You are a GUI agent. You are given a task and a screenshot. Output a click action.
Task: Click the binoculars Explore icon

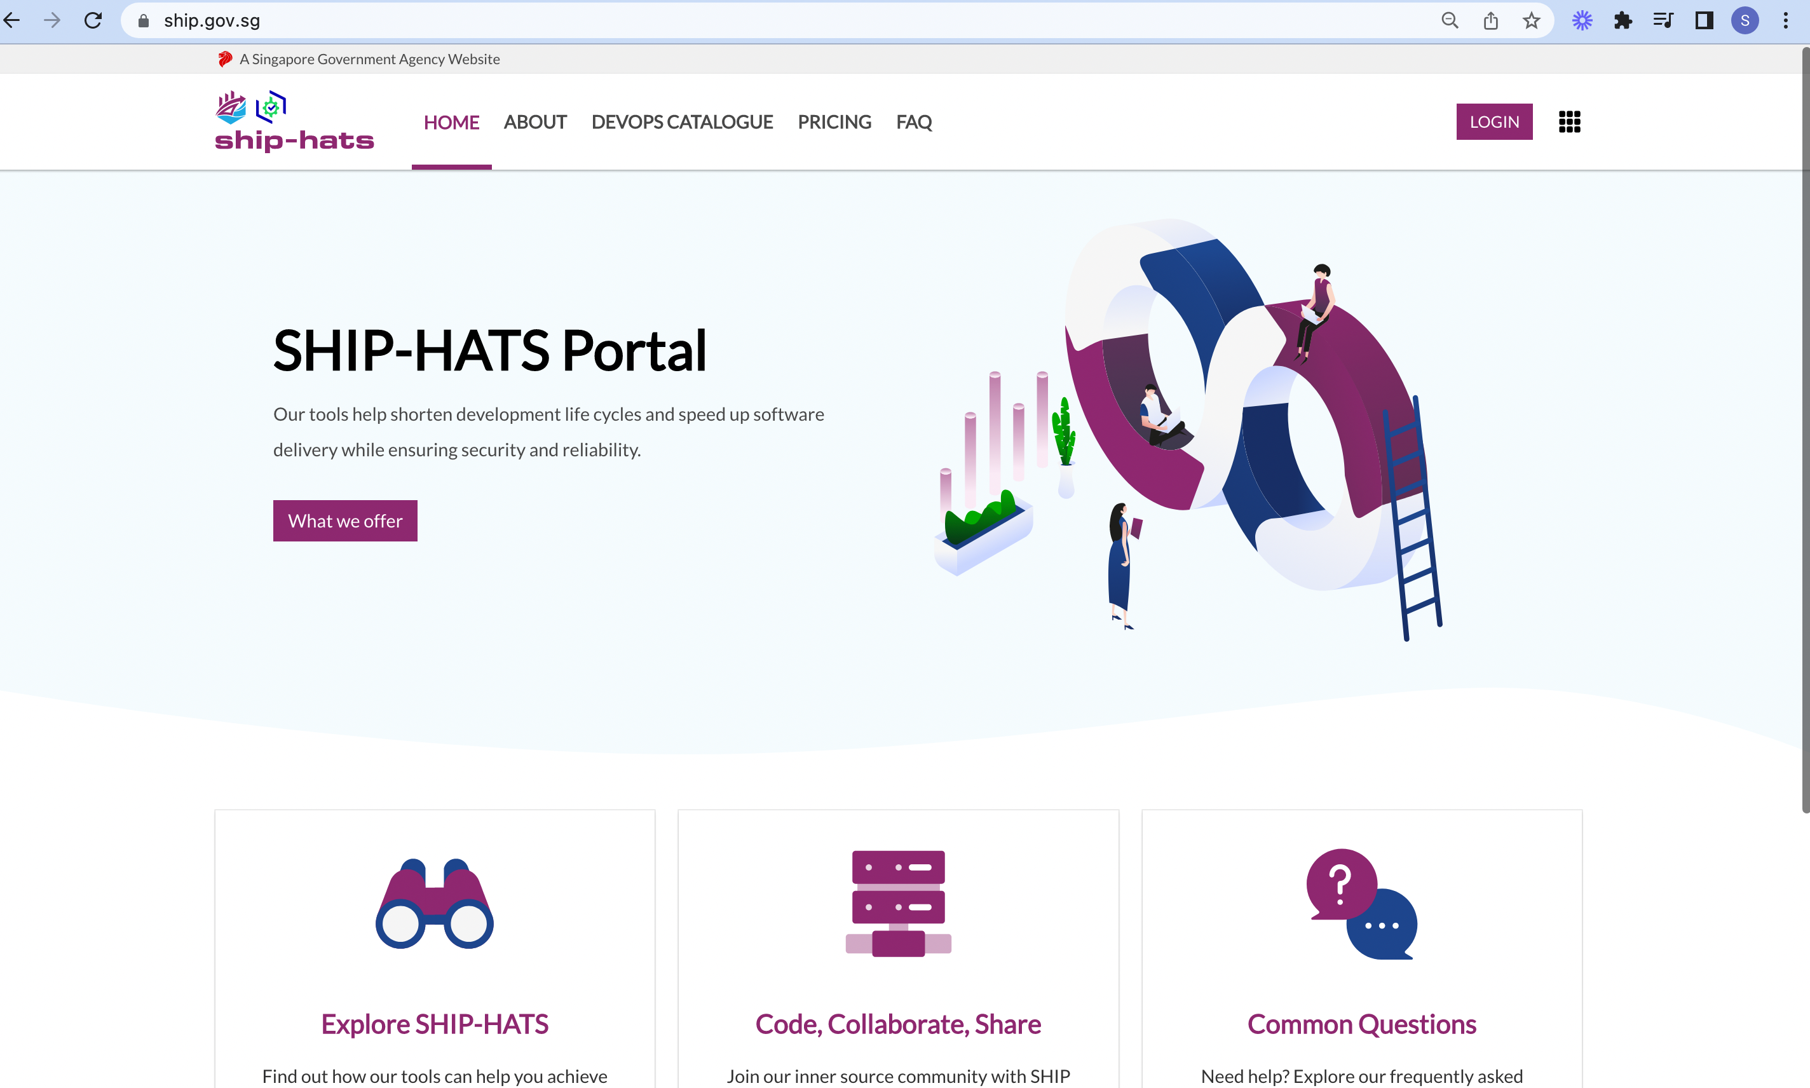click(x=434, y=903)
